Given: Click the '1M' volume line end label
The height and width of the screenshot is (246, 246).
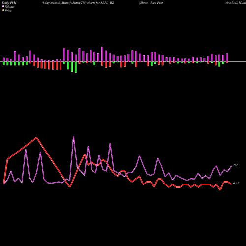Looking at the screenshot, I should coord(235,165).
